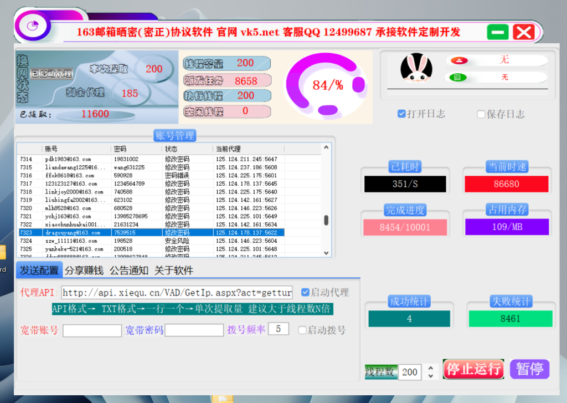Click the 线程数 input field
This screenshot has width=567, height=403.
[410, 372]
